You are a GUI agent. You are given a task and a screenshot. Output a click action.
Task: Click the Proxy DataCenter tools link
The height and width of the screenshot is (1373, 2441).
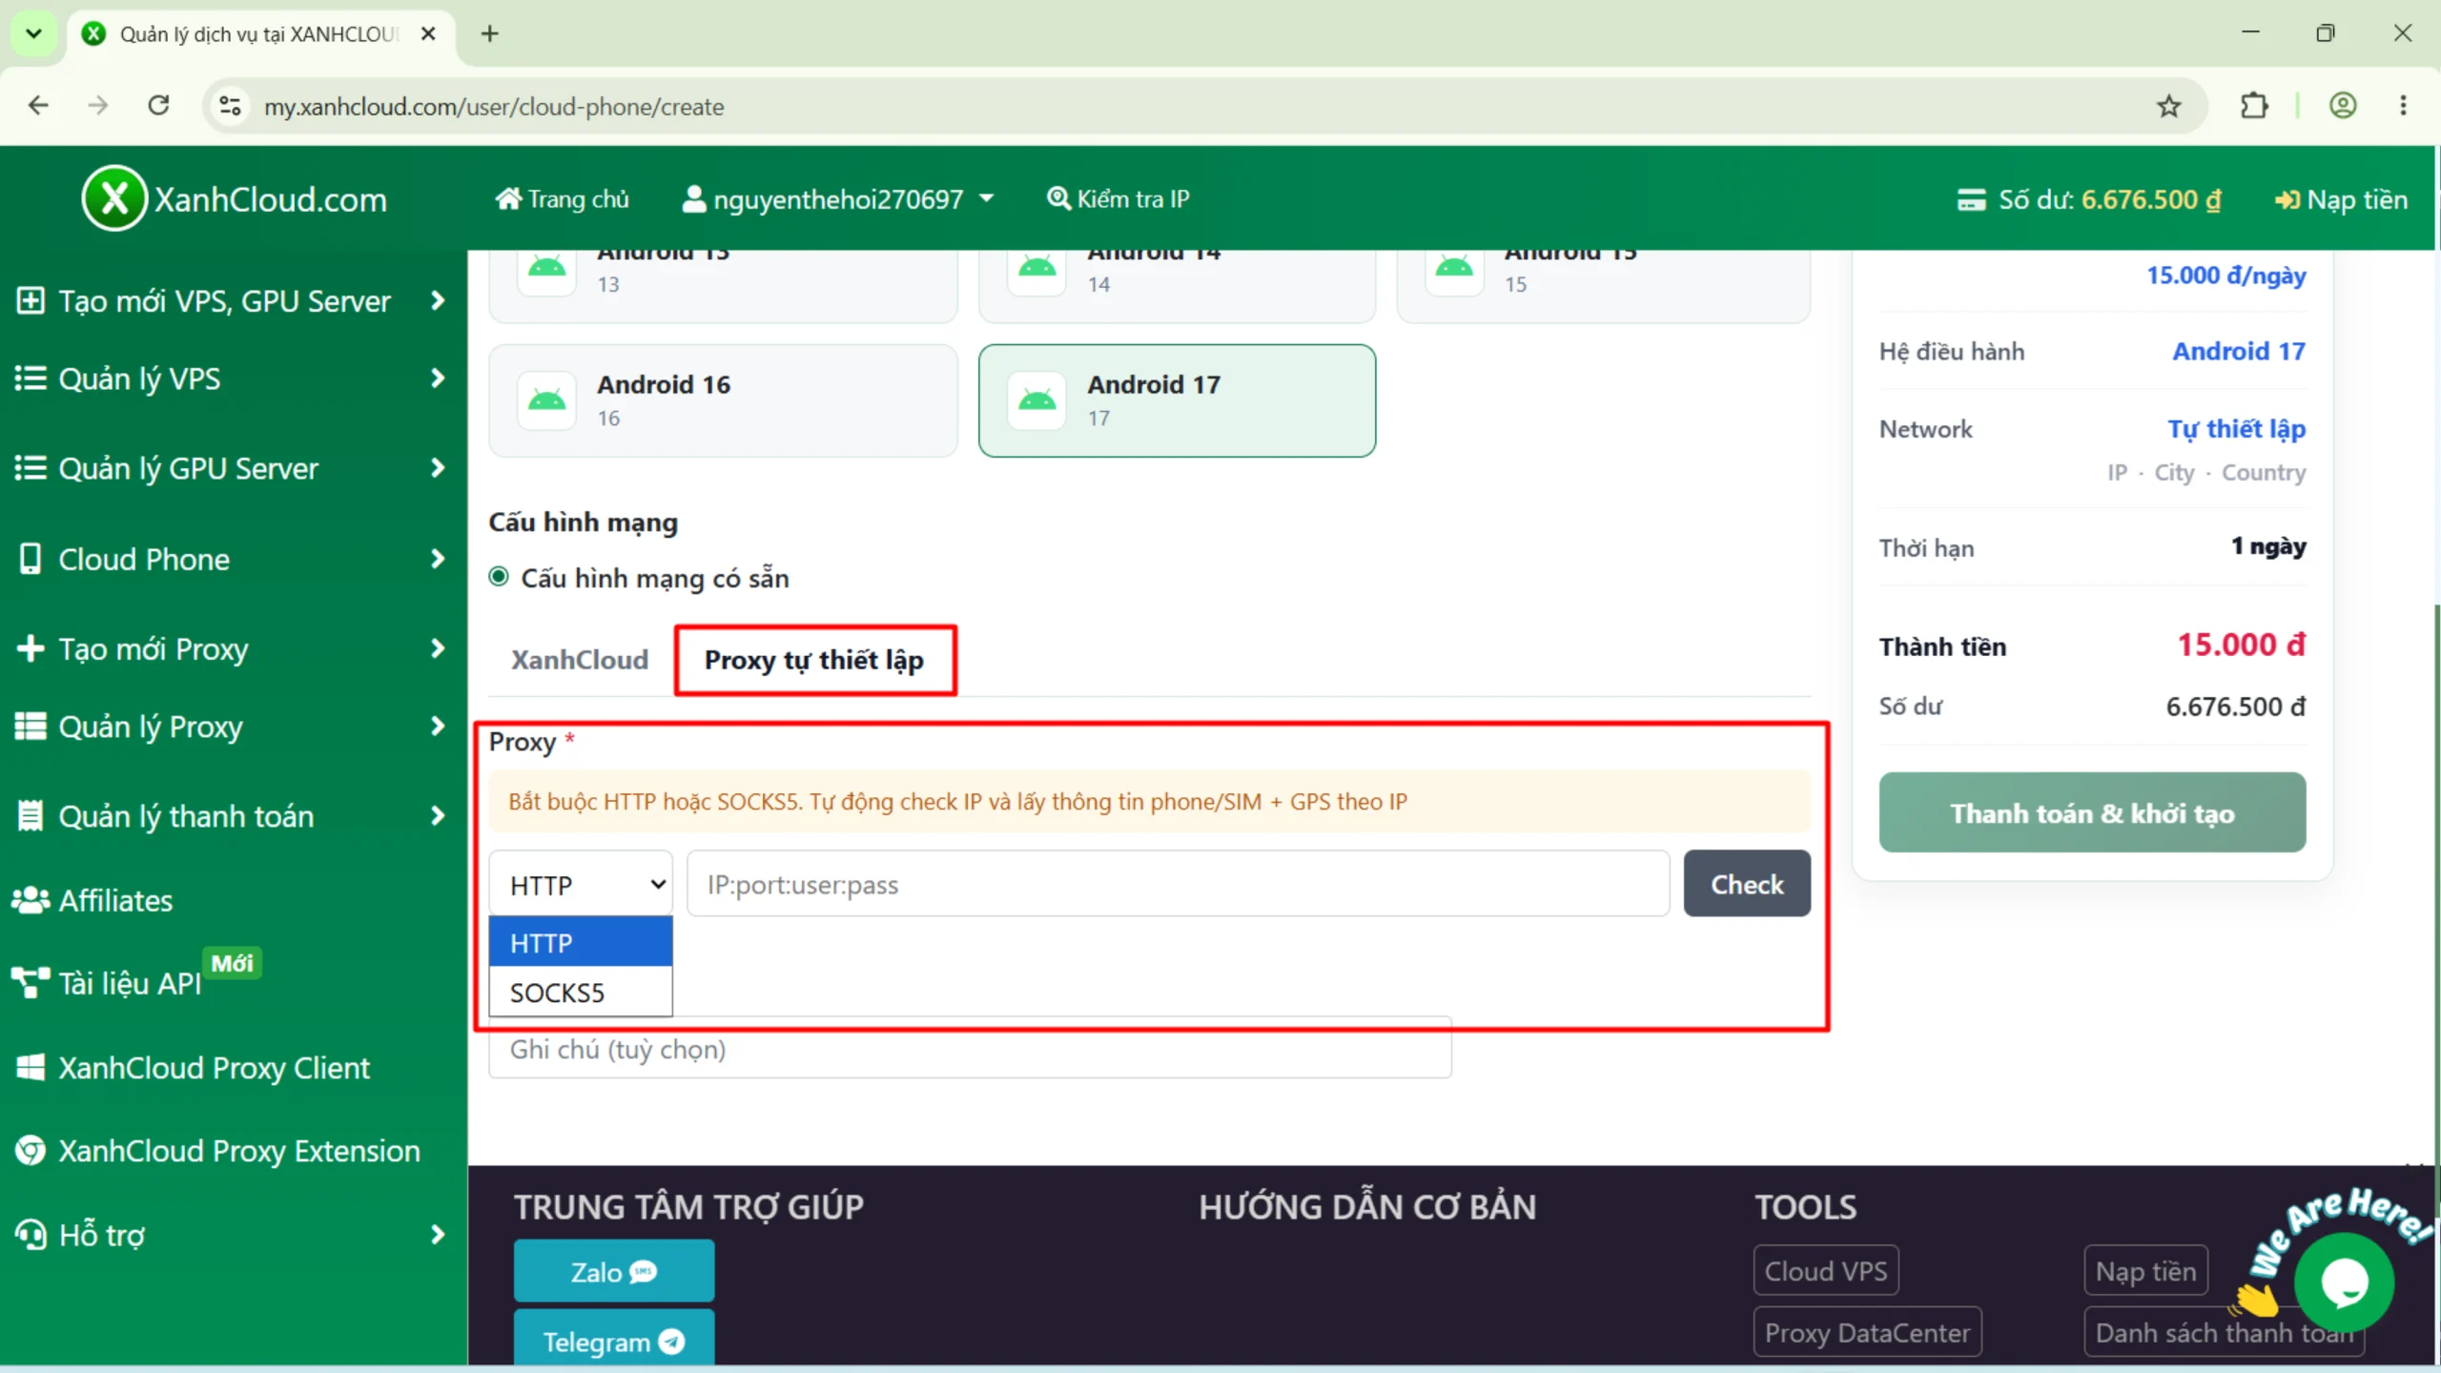pos(1867,1332)
